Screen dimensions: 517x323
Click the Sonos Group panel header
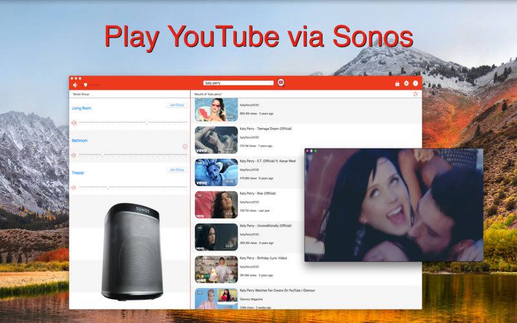tap(81, 94)
